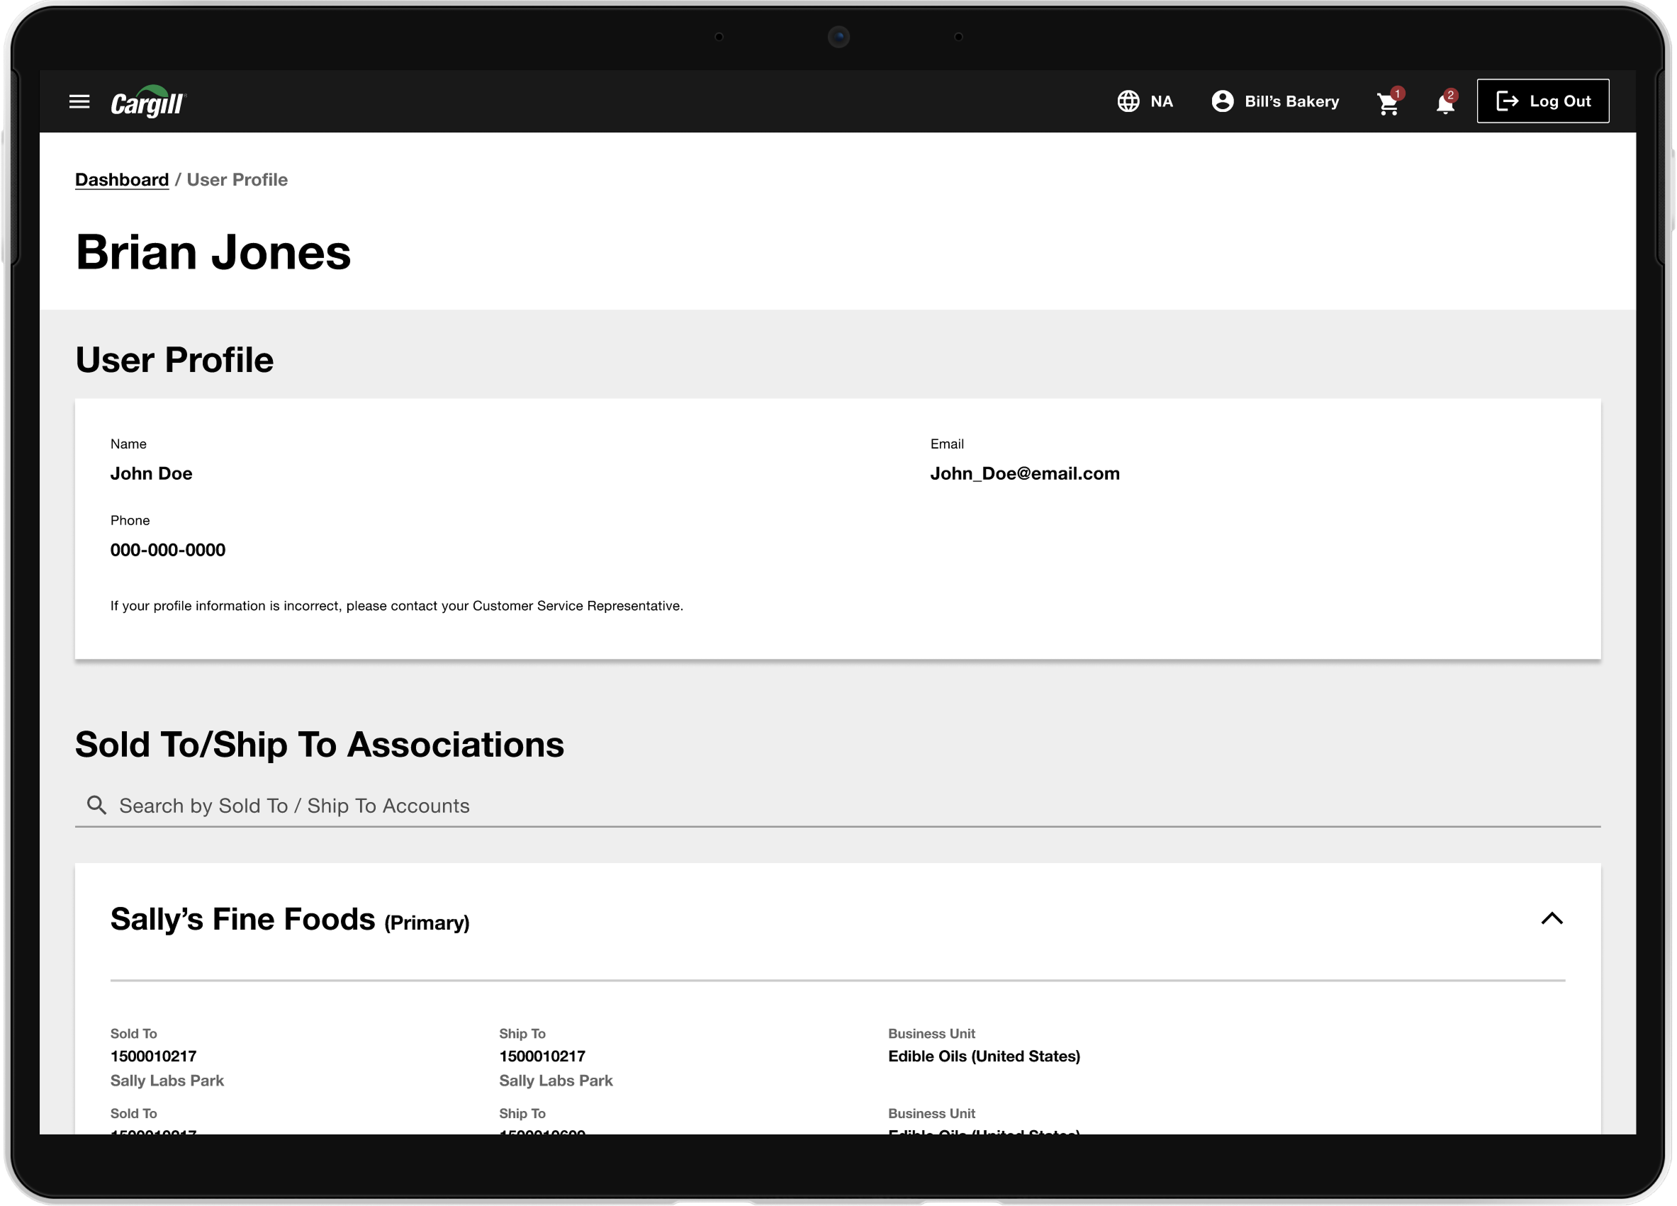Click the User Profile breadcrumb item
This screenshot has width=1677, height=1206.
tap(237, 179)
